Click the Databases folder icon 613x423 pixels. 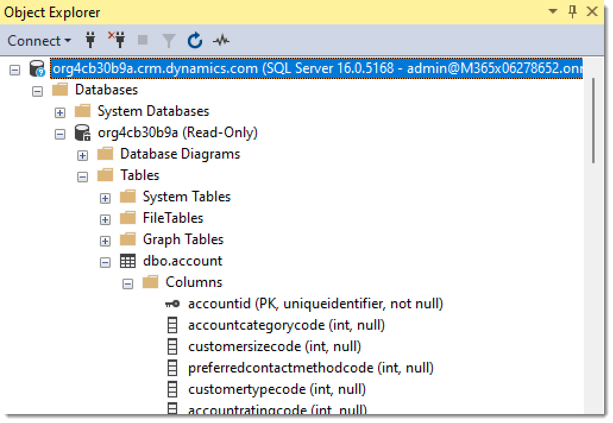tap(60, 90)
